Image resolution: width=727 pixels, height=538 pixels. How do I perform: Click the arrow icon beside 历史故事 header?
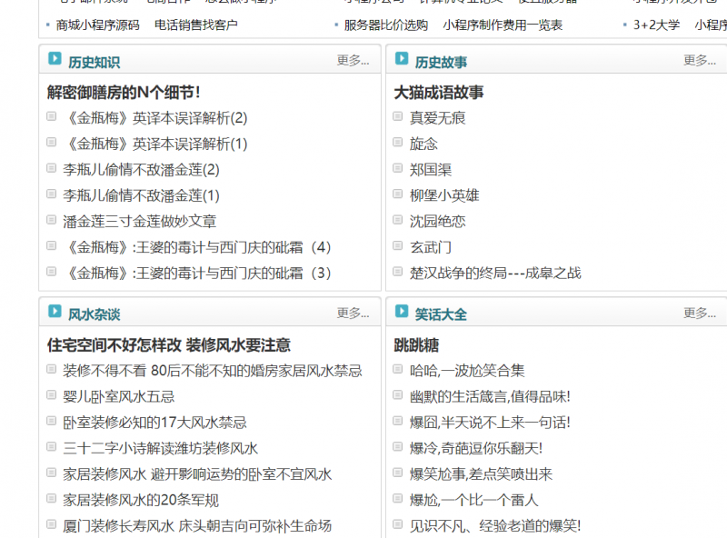pos(400,60)
